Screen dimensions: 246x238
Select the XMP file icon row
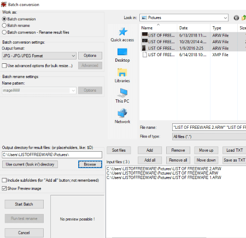point(145,55)
